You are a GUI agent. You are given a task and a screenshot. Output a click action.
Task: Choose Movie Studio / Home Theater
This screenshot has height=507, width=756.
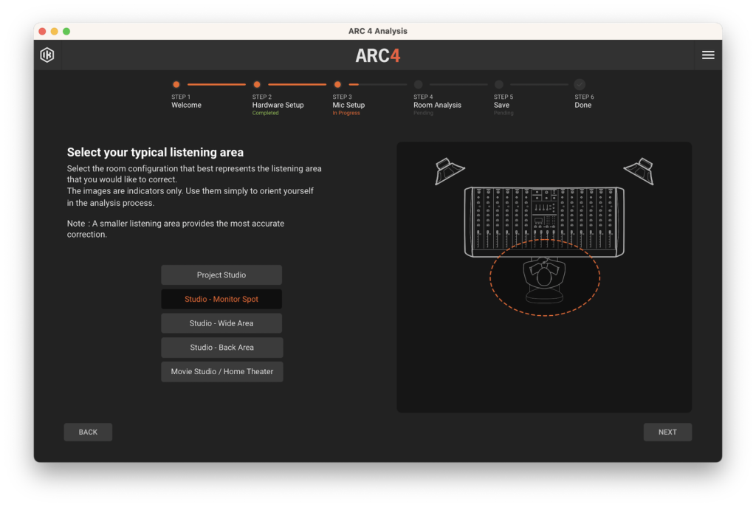(x=222, y=372)
